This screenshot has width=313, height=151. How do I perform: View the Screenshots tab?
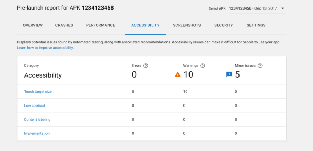coord(187,25)
